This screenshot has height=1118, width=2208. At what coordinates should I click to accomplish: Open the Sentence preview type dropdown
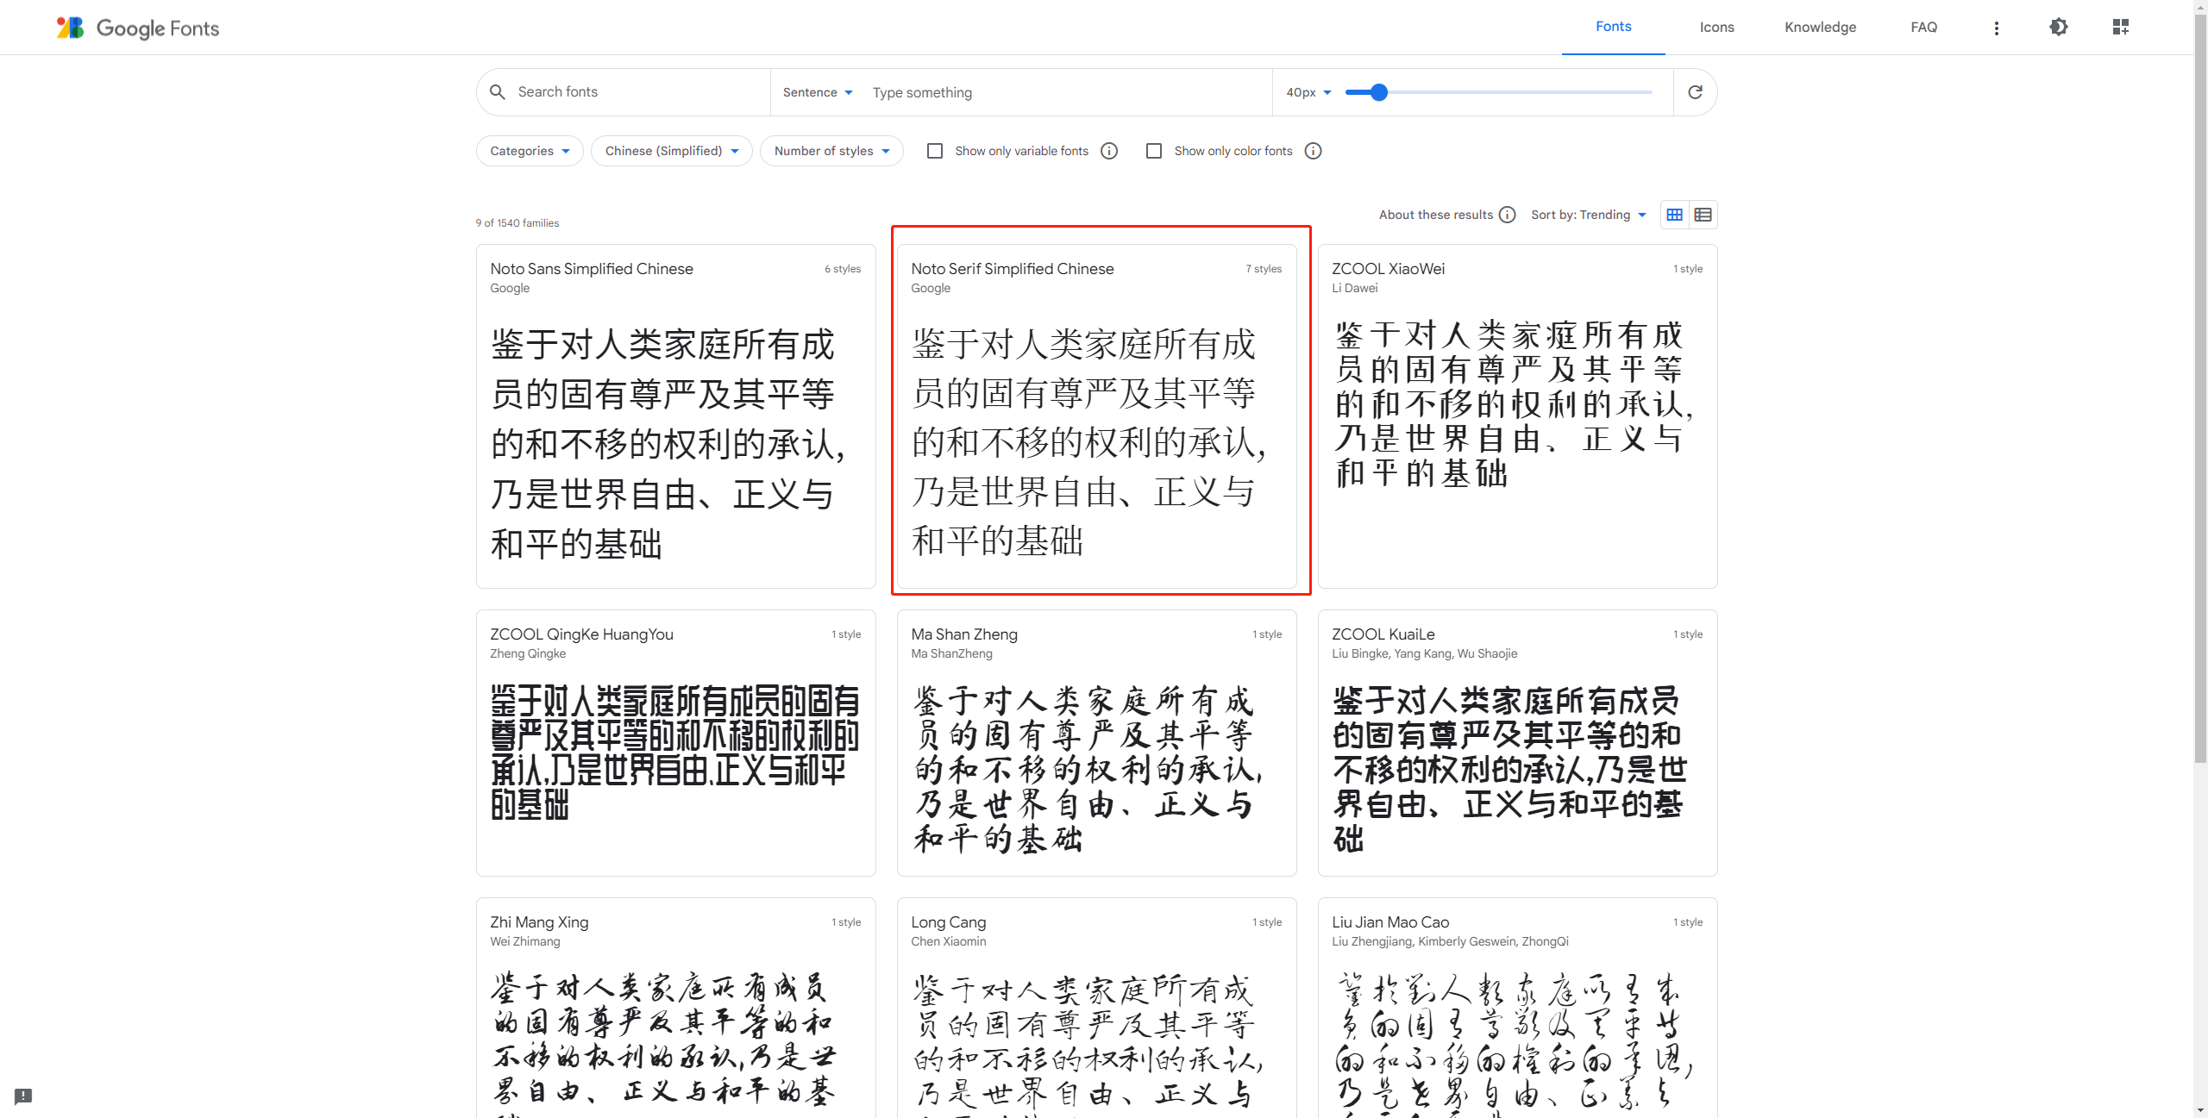pyautogui.click(x=817, y=92)
